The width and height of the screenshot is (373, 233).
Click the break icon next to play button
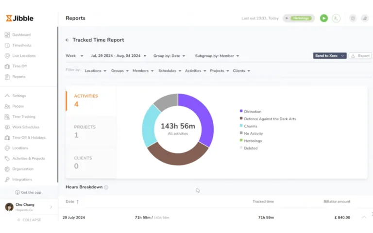click(336, 18)
